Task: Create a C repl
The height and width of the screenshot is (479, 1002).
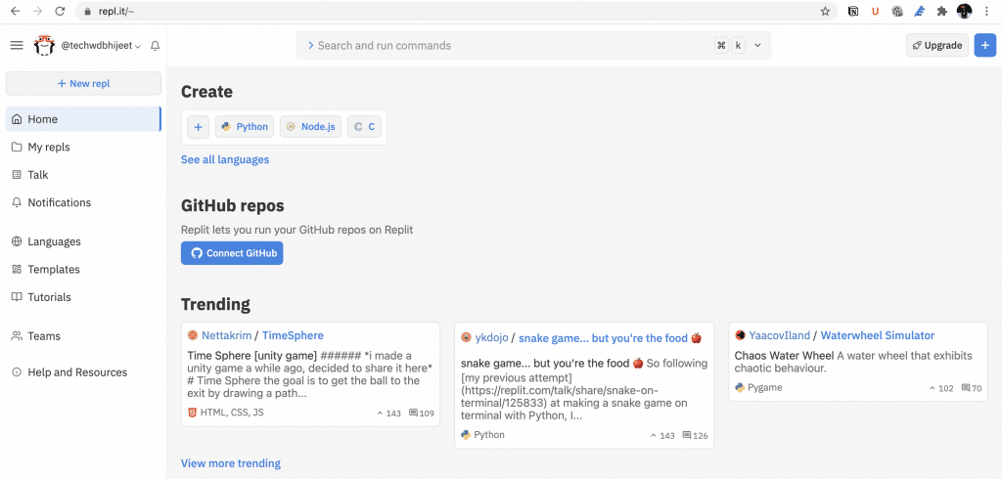Action: click(364, 127)
